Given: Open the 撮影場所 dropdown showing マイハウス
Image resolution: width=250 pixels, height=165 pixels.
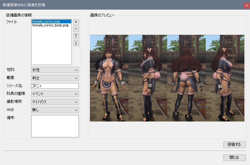Looking at the screenshot, I should pyautogui.click(x=55, y=102).
